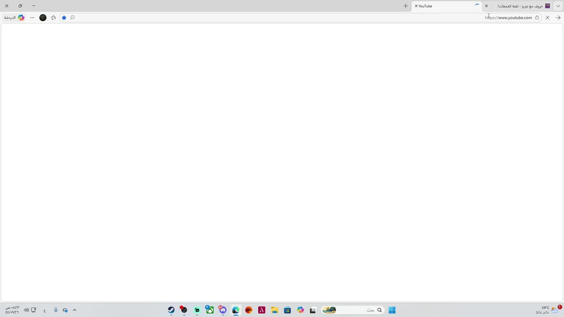Launch Copilot from the taskbar
The height and width of the screenshot is (317, 564).
coord(301,310)
